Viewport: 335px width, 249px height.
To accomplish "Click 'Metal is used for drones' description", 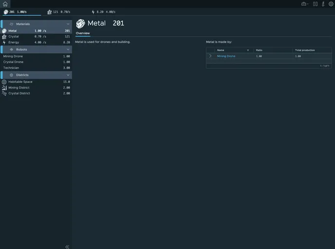I will click(x=103, y=42).
